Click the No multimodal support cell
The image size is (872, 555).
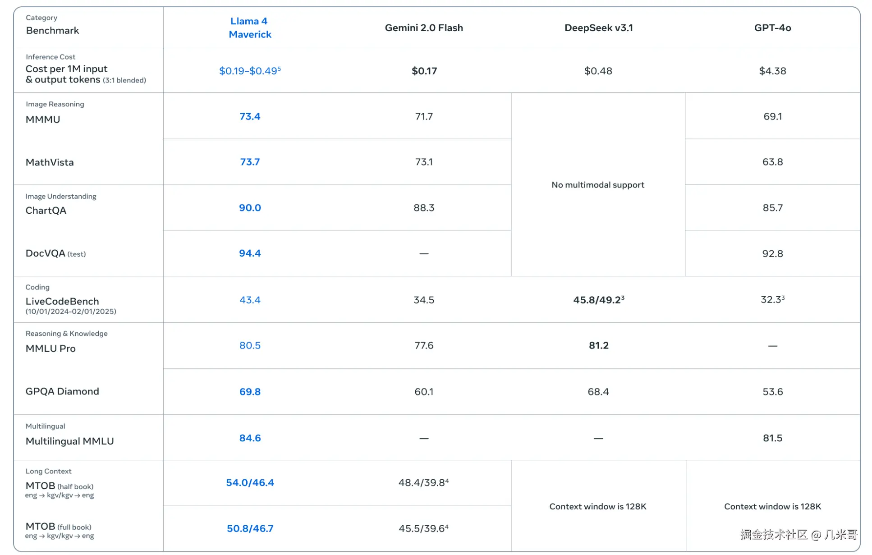click(x=597, y=185)
